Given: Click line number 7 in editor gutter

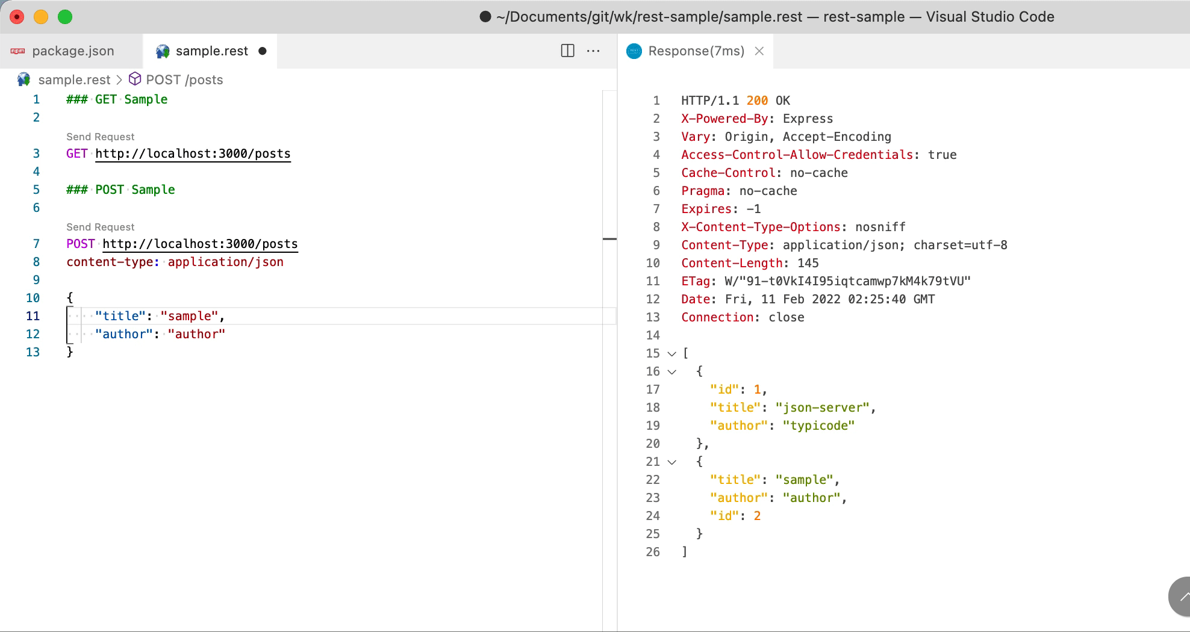Looking at the screenshot, I should 36,244.
